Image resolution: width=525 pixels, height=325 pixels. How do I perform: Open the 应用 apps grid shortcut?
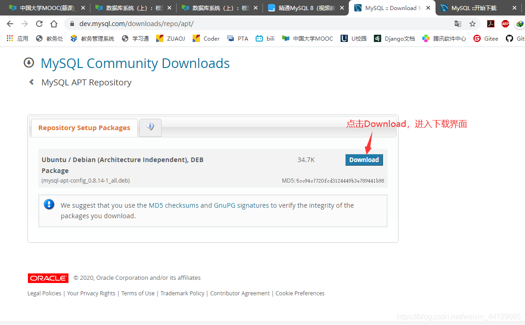[x=17, y=38]
